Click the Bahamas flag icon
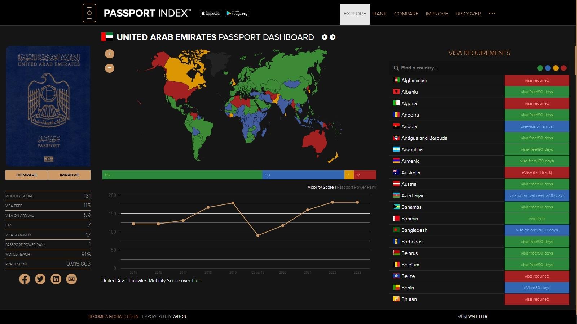The width and height of the screenshot is (577, 324). [396, 207]
